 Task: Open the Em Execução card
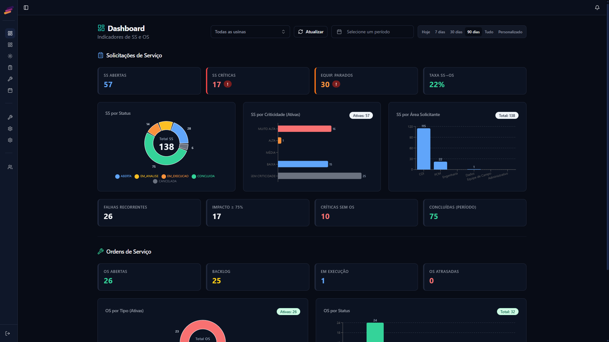(366, 277)
